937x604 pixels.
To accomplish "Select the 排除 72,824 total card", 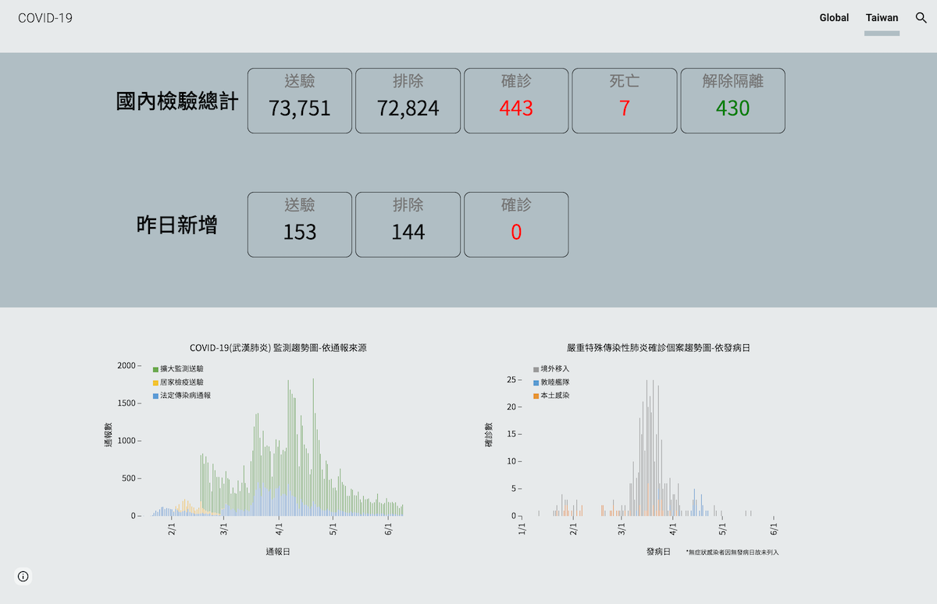I will tap(408, 101).
